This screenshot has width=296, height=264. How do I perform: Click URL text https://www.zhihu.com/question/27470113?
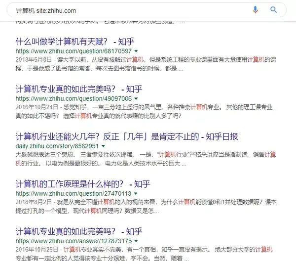pyautogui.click(x=73, y=193)
